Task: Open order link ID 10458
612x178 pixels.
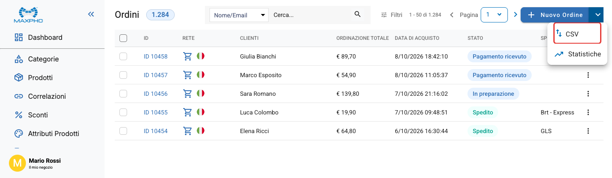Action: coord(156,56)
